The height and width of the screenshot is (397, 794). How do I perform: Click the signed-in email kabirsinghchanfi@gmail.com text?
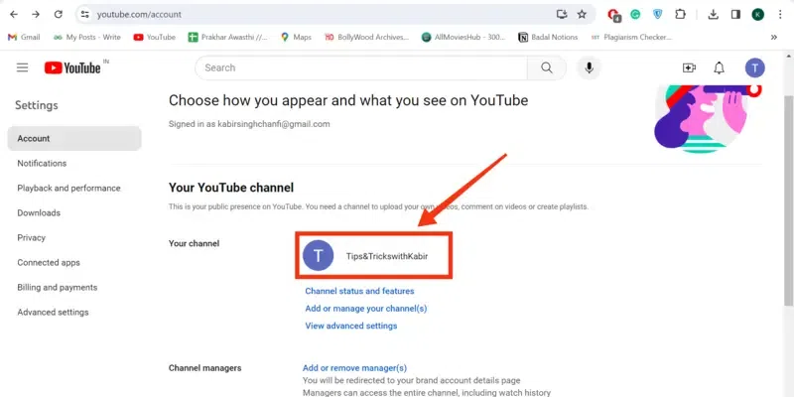274,123
